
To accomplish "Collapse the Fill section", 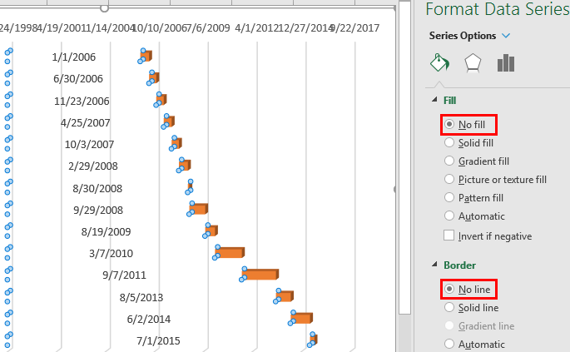I will [x=434, y=100].
